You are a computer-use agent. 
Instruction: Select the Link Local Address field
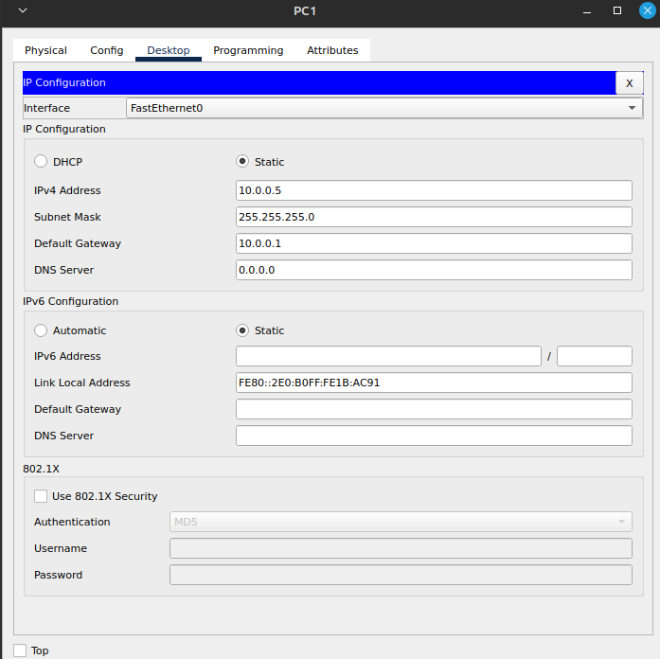(x=434, y=383)
